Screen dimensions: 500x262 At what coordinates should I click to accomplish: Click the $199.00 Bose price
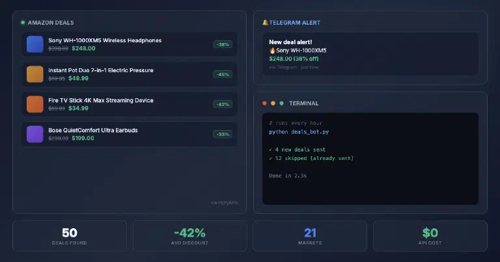click(83, 138)
